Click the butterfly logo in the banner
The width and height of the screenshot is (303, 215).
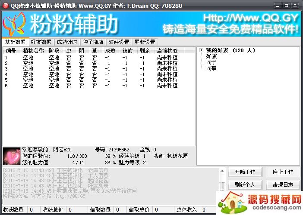click(14, 25)
